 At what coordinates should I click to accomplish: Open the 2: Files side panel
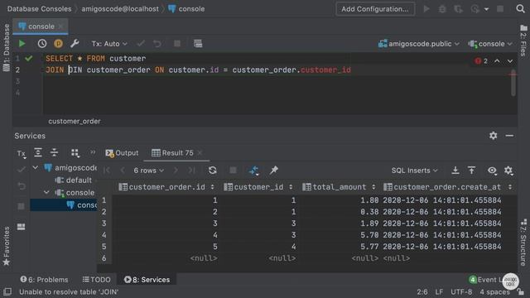coord(523,41)
